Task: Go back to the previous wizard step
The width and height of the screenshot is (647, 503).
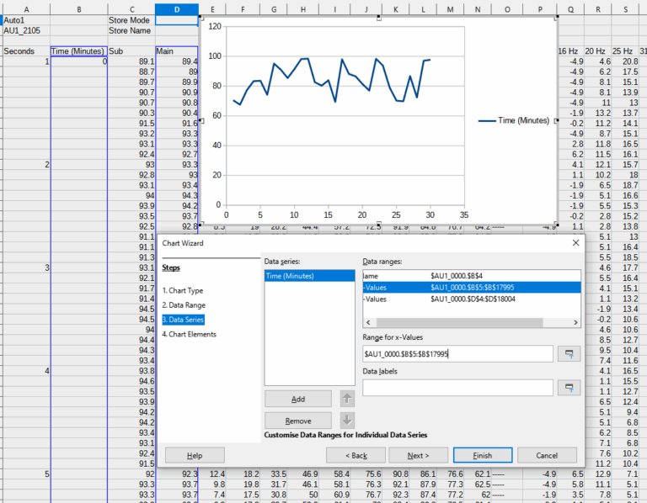Action: [x=356, y=455]
